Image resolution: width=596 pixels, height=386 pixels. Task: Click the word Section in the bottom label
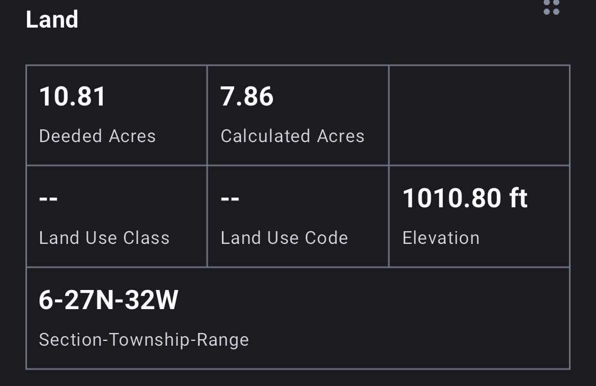(70, 339)
